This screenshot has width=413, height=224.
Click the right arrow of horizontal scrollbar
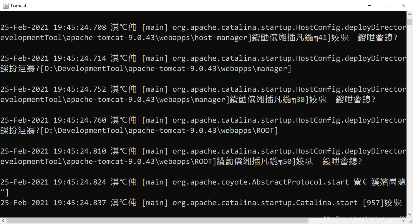coord(404,220)
